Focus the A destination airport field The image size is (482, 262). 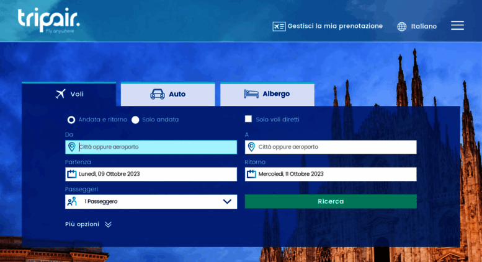[331, 147]
